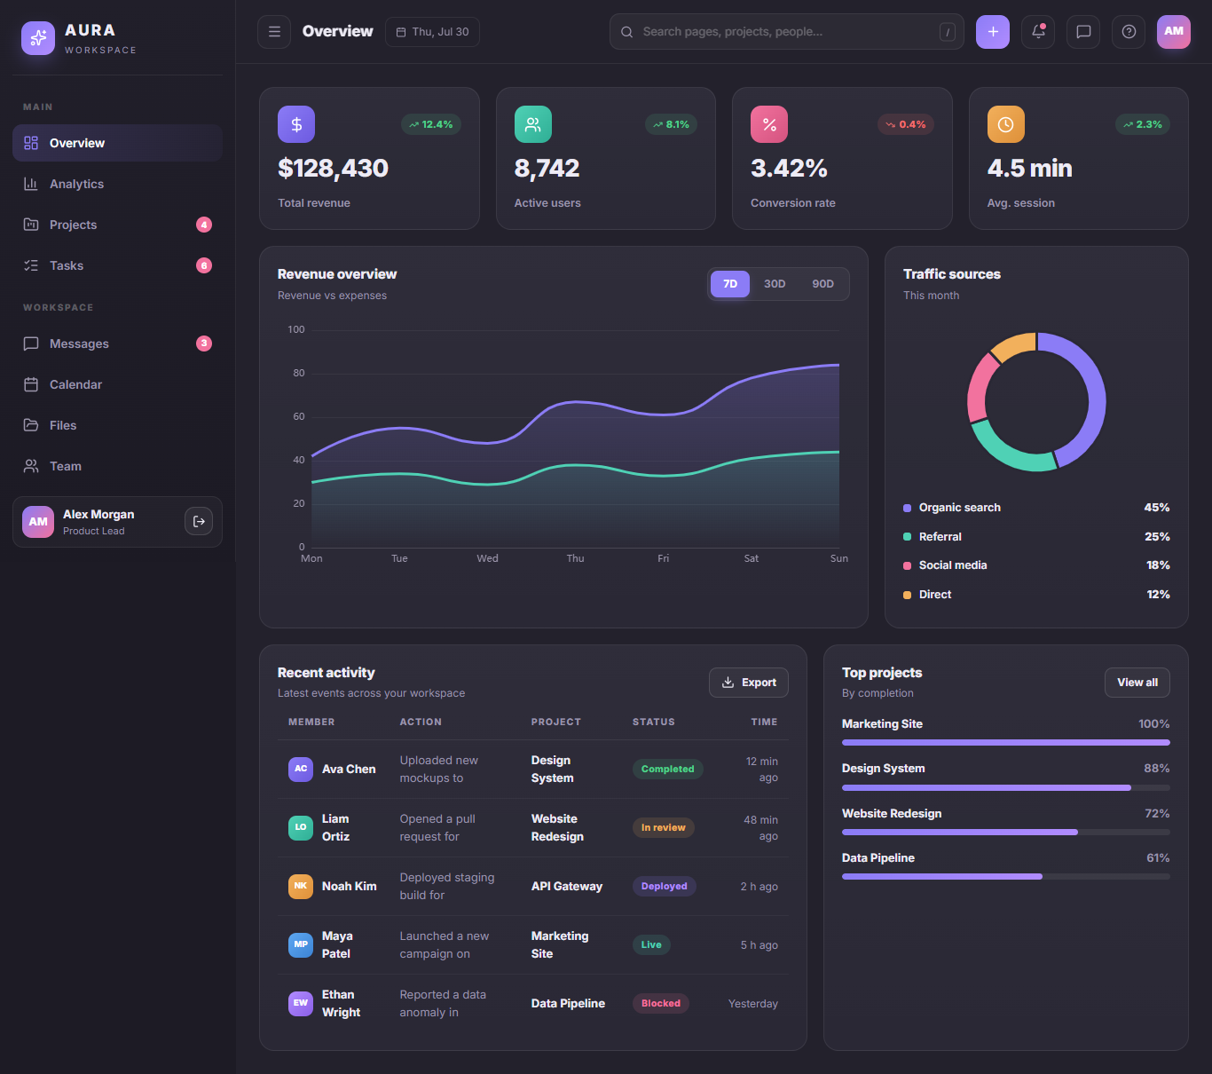The image size is (1212, 1074).
Task: Switch revenue chart to 30D range
Action: tap(775, 284)
